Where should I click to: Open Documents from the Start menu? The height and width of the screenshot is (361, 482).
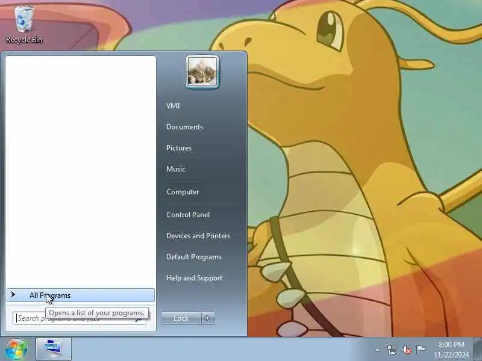click(x=184, y=127)
